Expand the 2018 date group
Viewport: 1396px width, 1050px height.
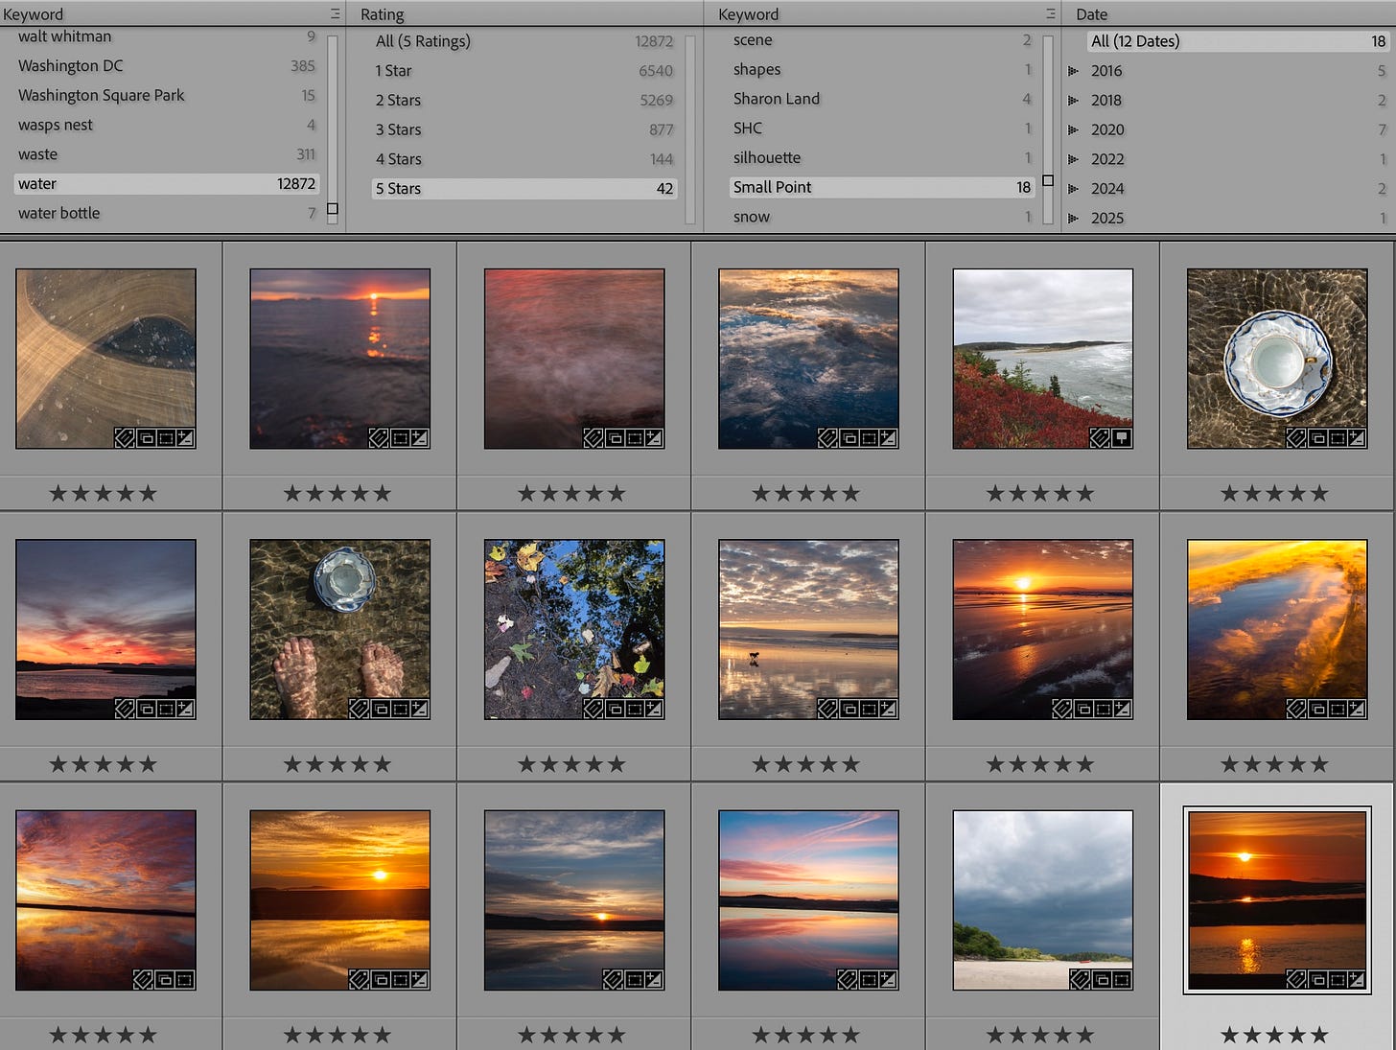[x=1073, y=101]
